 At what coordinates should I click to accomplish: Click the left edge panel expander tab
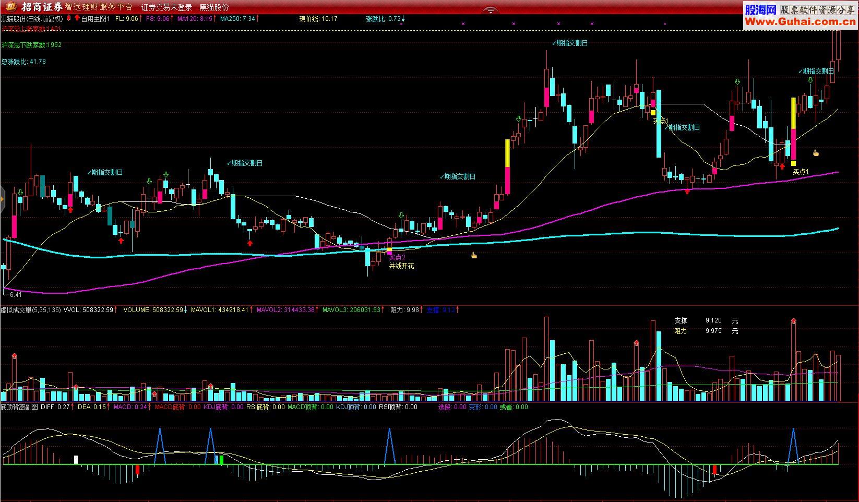(x=2, y=199)
